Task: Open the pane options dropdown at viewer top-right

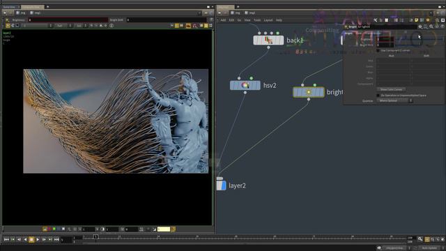Action: click(212, 6)
